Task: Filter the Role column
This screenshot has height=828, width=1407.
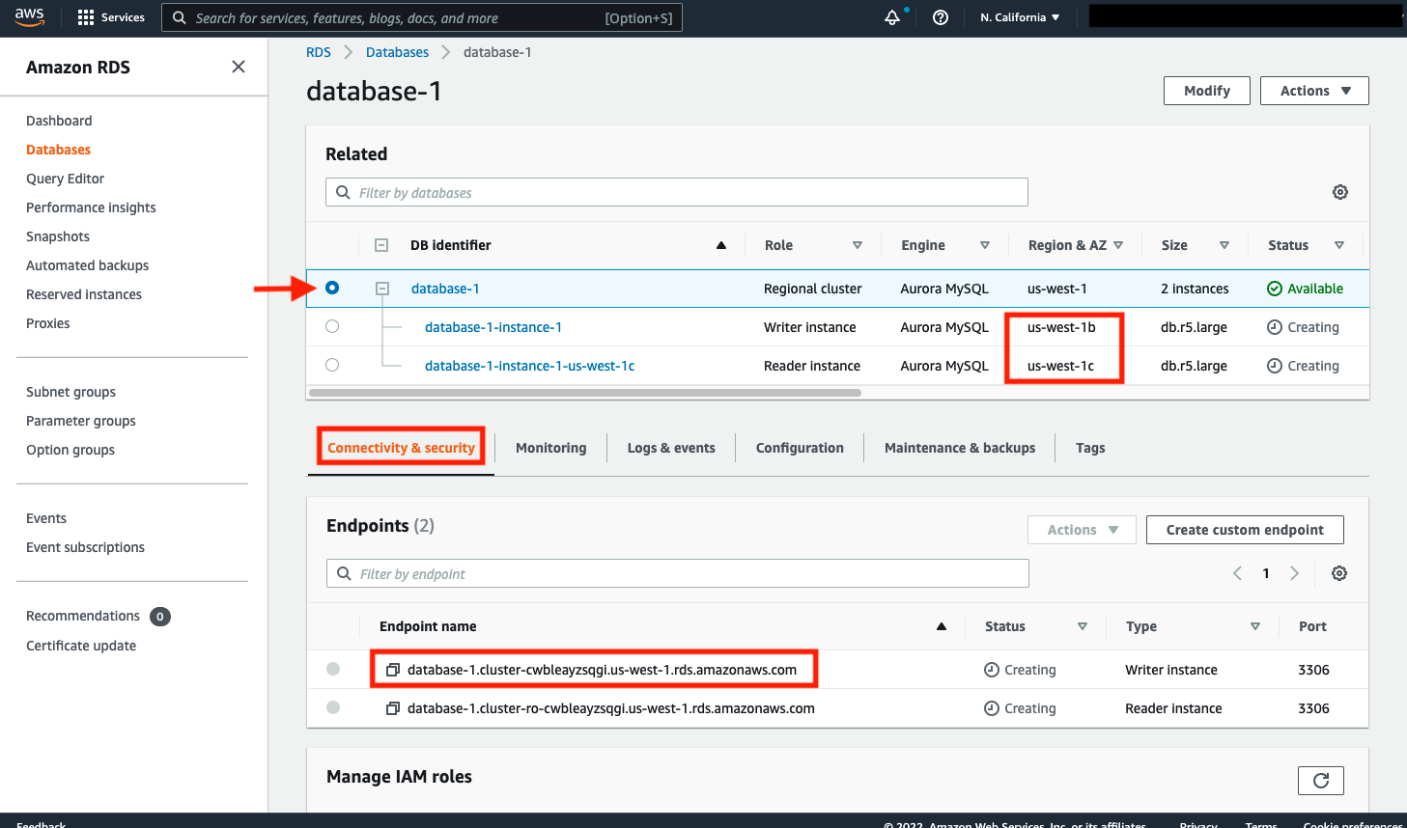Action: pyautogui.click(x=857, y=245)
